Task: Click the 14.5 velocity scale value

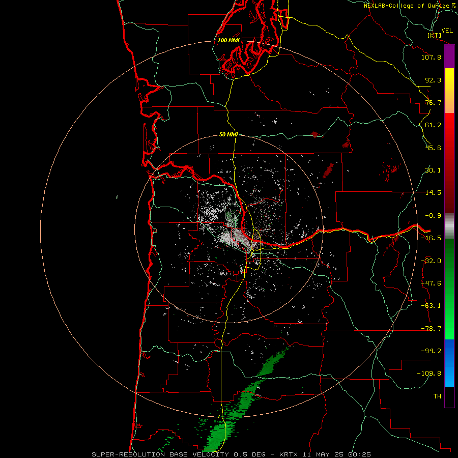Action: [x=433, y=193]
